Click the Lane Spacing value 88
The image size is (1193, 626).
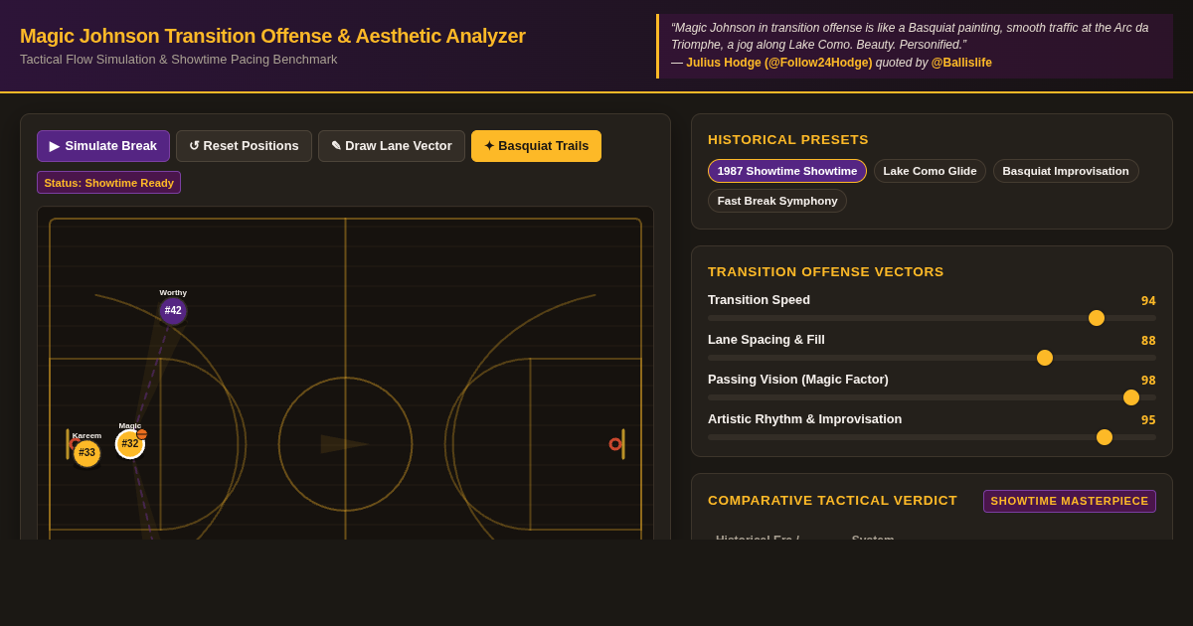(x=1148, y=341)
